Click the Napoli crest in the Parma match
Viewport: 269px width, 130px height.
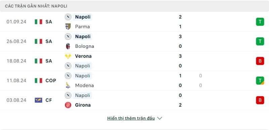tap(68, 17)
